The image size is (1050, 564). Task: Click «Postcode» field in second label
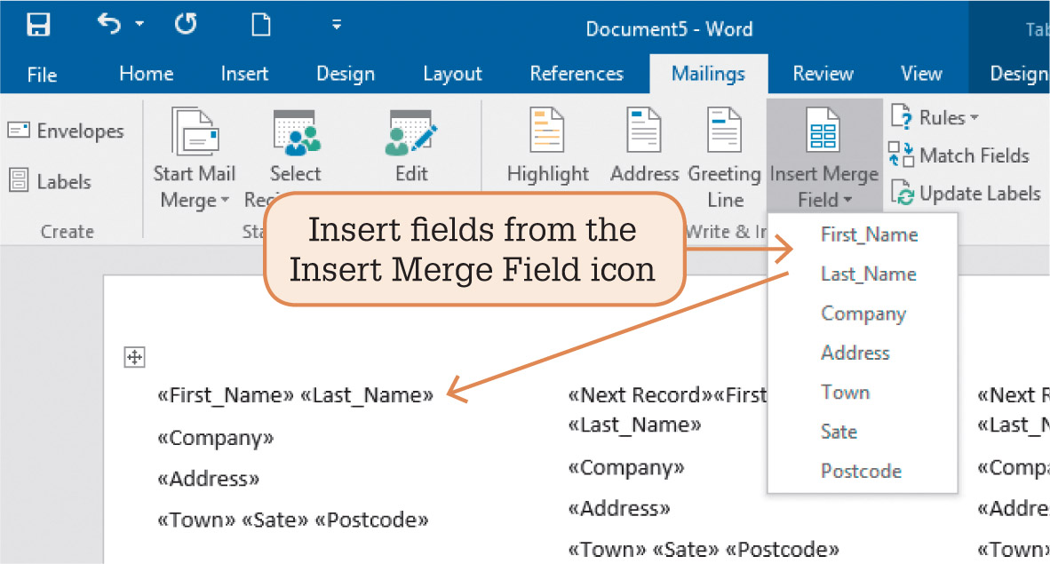pos(782,550)
